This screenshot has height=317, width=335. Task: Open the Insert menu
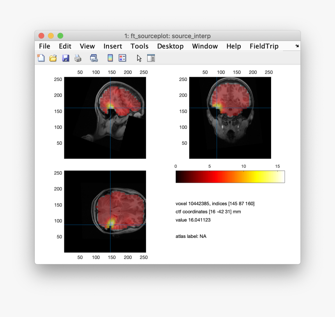pyautogui.click(x=113, y=46)
